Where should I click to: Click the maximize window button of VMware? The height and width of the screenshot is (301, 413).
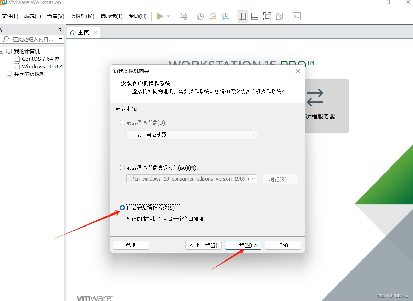pos(388,2)
